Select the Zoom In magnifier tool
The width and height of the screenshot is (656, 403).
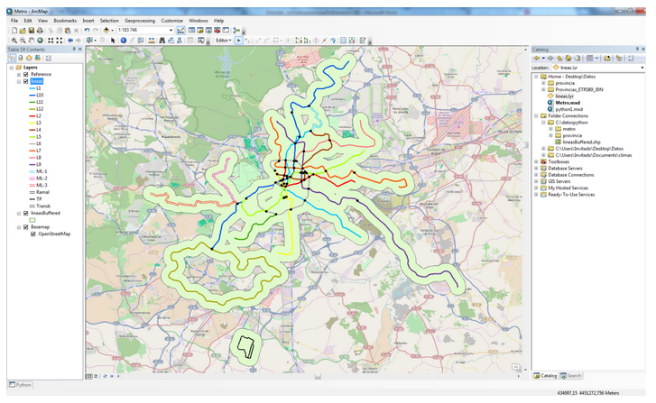(x=14, y=41)
